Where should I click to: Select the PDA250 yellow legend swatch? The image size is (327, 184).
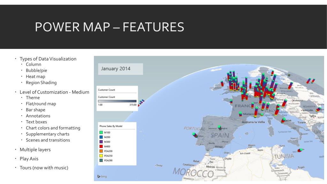[101, 156]
